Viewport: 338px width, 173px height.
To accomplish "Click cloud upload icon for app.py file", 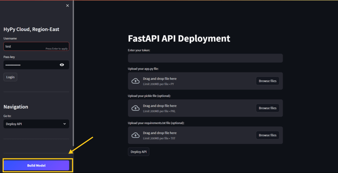I will pos(135,81).
